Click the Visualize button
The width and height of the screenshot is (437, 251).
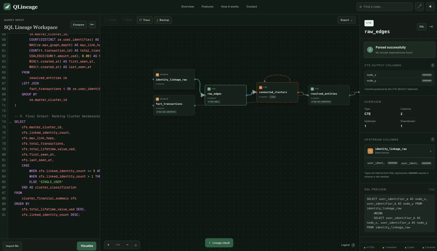click(x=87, y=246)
